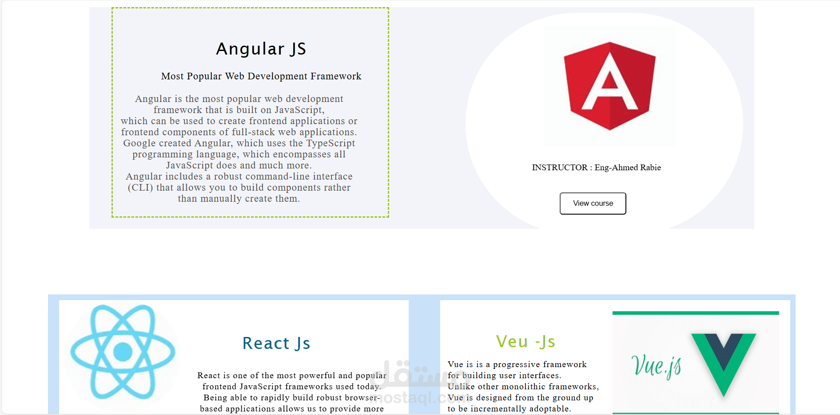This screenshot has width=840, height=415.
Task: Click 'JavaScript does and much more.' line
Action: coord(239,165)
